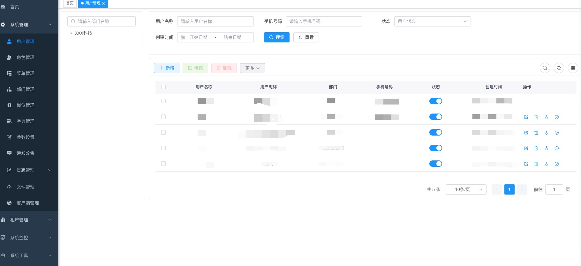The height and width of the screenshot is (266, 581).
Task: Click check-circle icon in fourth table row
Action: (x=557, y=148)
